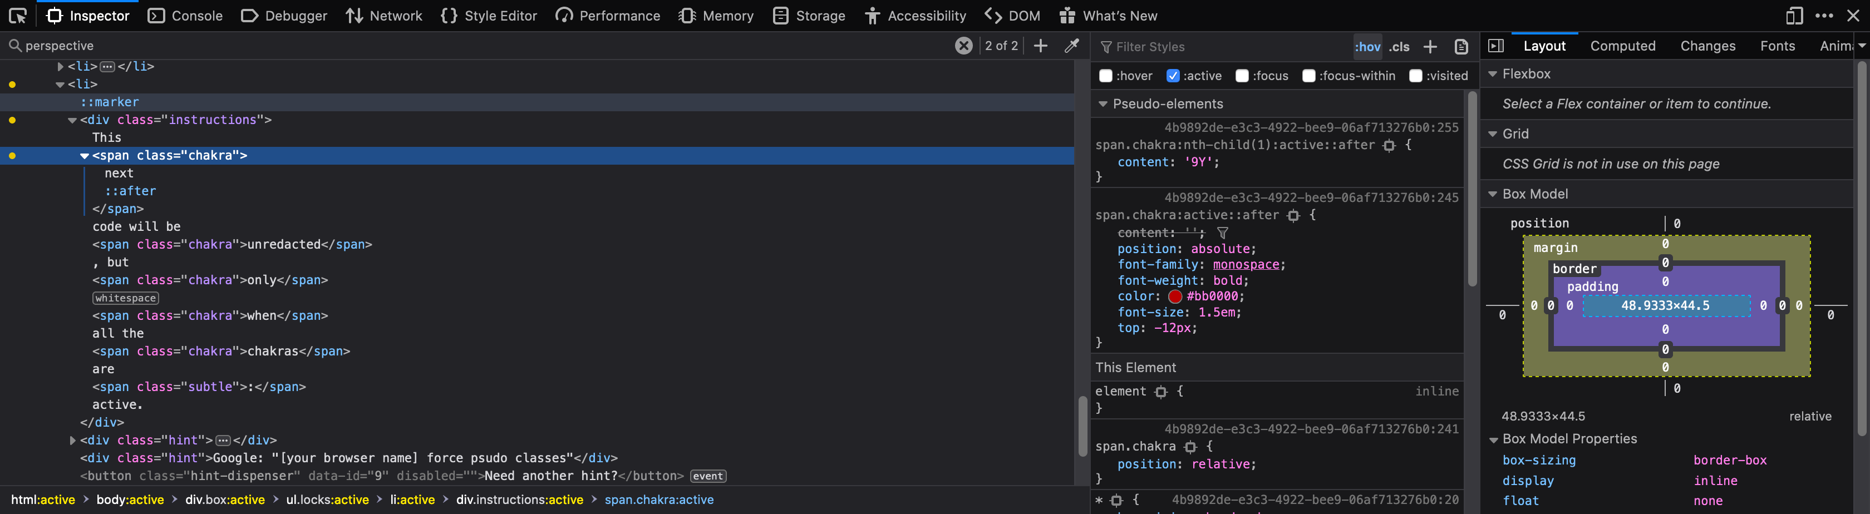The image size is (1870, 514).
Task: Open stylesheet source at line 245
Action: [x=1311, y=197]
